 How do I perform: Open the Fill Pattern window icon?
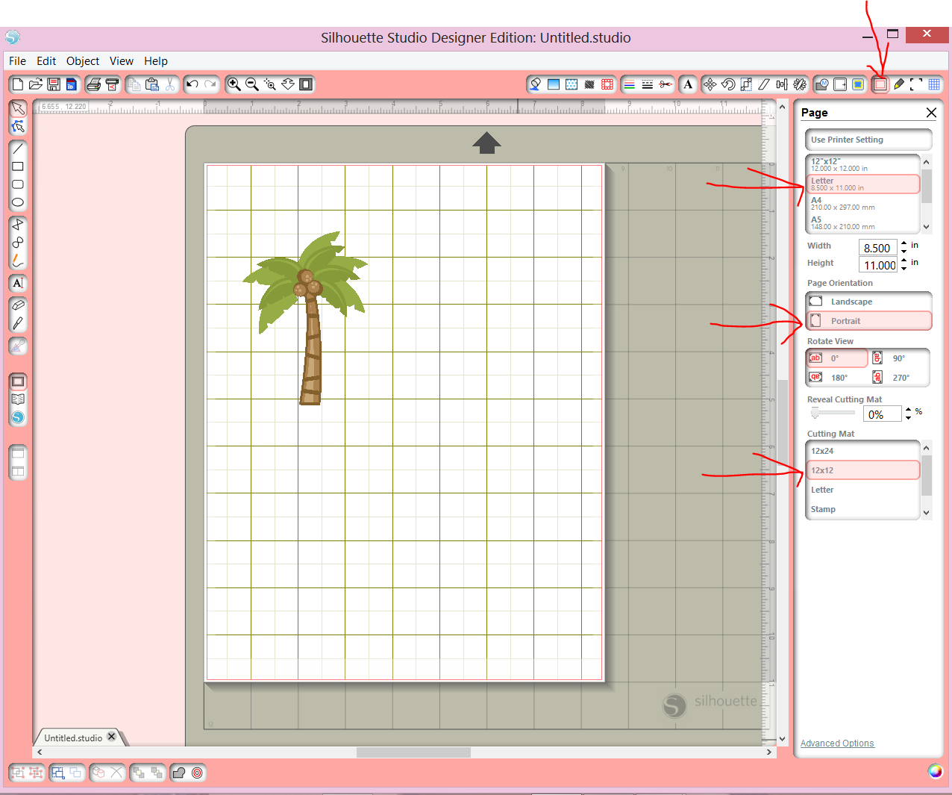tap(571, 84)
